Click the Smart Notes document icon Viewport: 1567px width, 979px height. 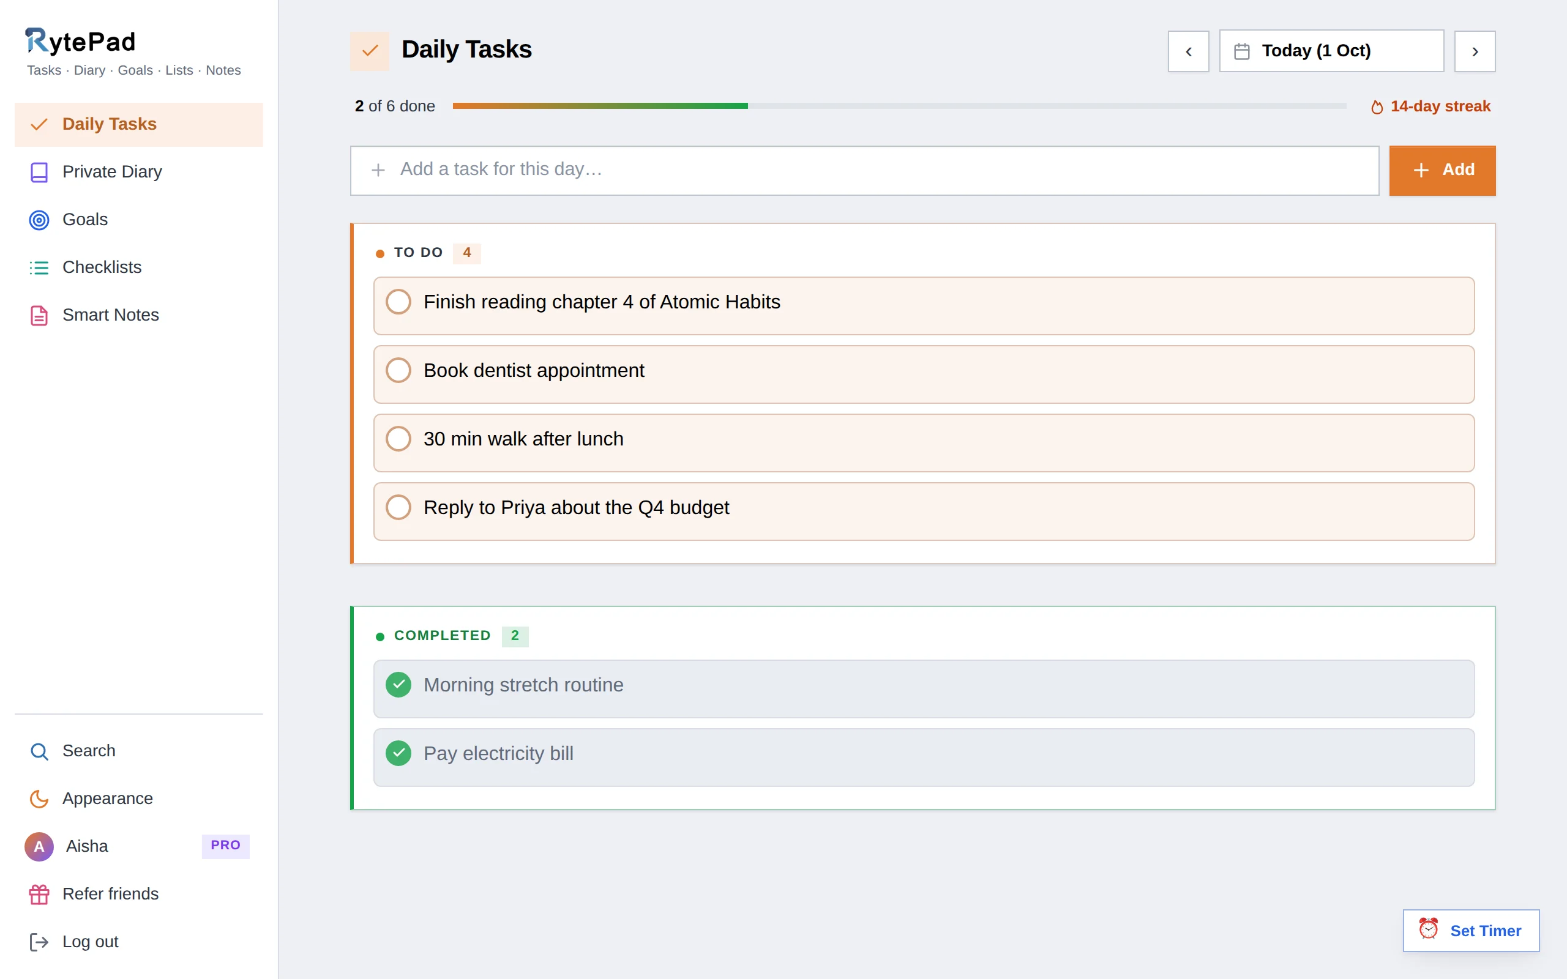40,315
